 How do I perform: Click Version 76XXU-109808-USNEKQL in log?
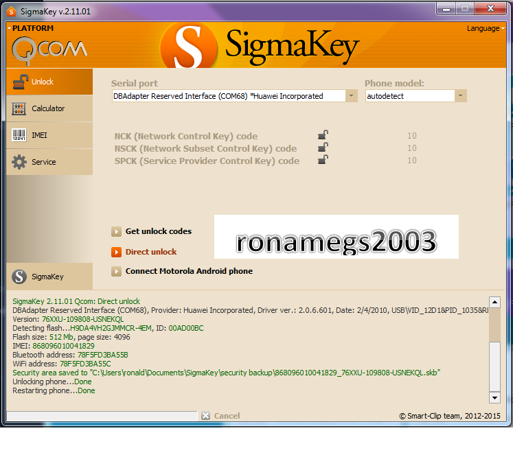point(68,319)
